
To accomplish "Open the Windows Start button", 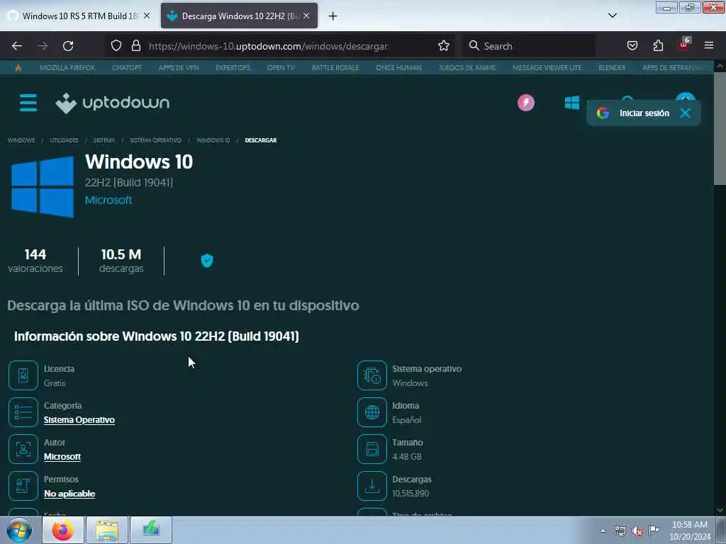I will tap(19, 530).
